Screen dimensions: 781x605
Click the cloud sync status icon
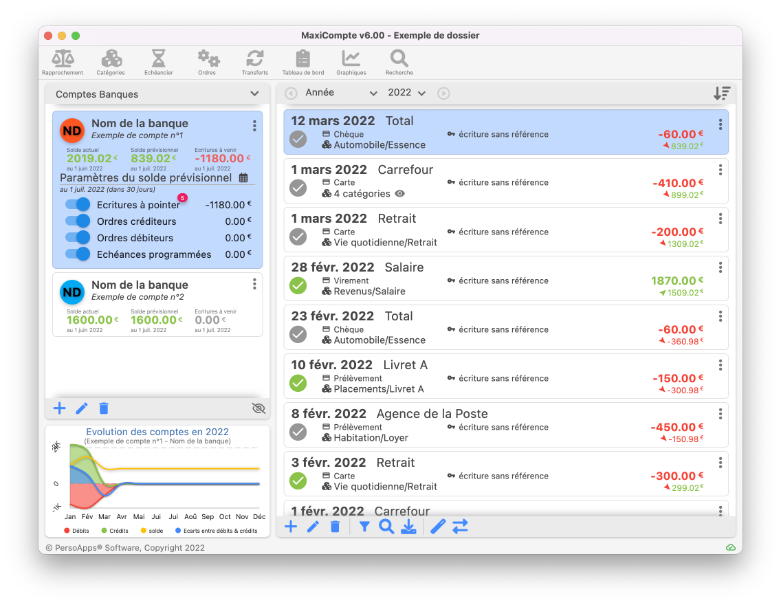(x=731, y=547)
